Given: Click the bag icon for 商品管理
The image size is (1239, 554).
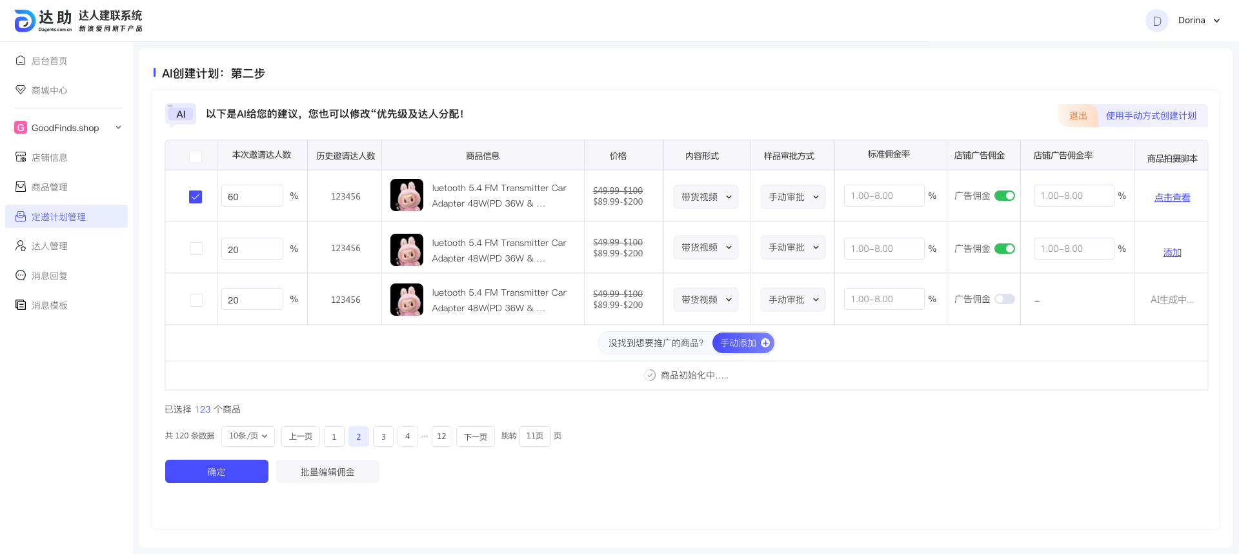Looking at the screenshot, I should (x=21, y=187).
